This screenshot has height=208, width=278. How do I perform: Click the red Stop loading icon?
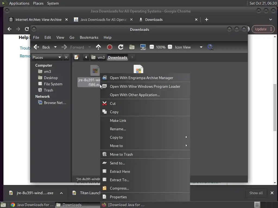click(110, 47)
